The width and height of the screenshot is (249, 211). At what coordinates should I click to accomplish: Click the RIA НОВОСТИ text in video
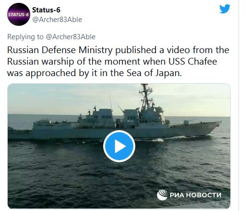tap(195, 195)
